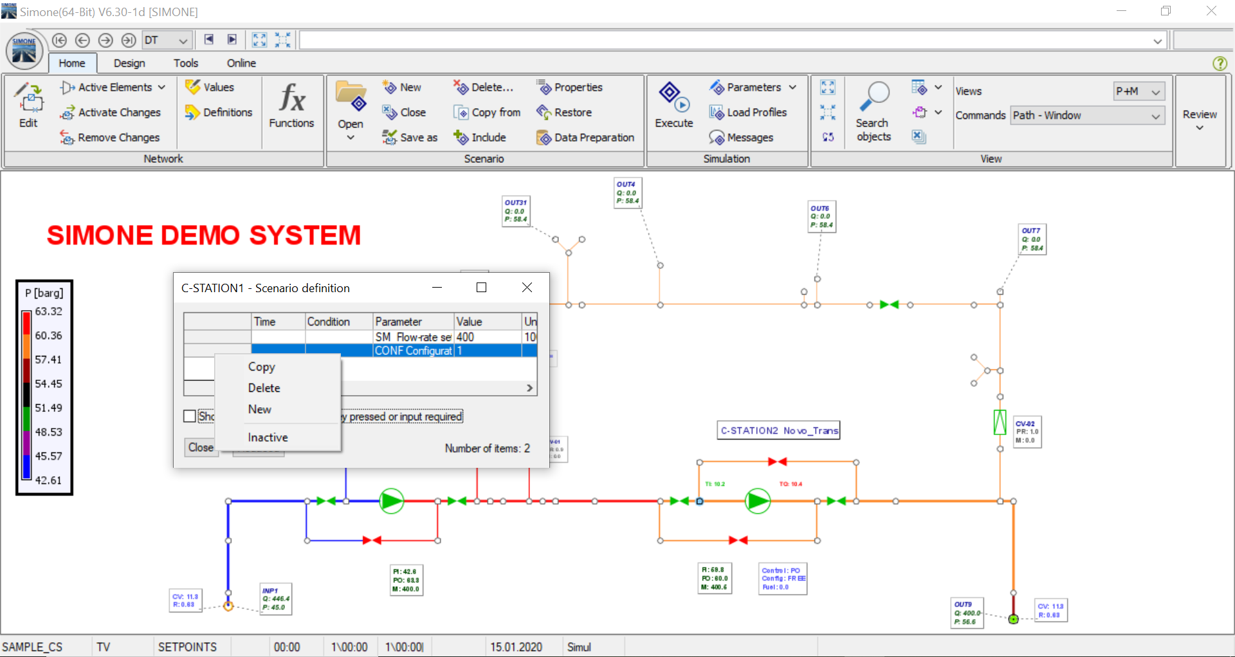Open simulation Messages
This screenshot has height=657, width=1235.
tap(741, 138)
